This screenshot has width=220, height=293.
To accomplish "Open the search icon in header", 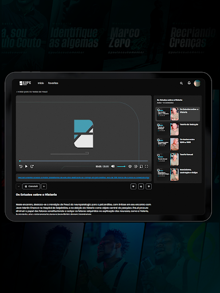I will pos(181,83).
